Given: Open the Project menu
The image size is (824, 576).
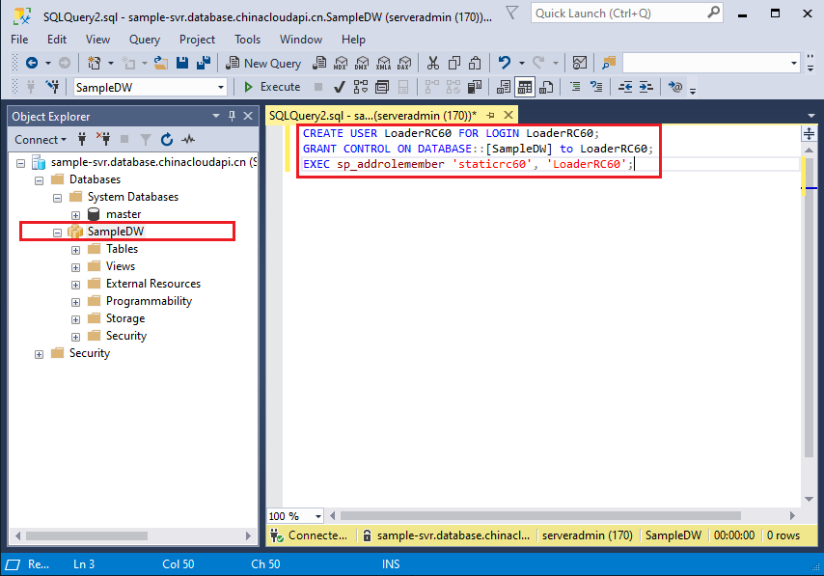Looking at the screenshot, I should click(x=197, y=40).
